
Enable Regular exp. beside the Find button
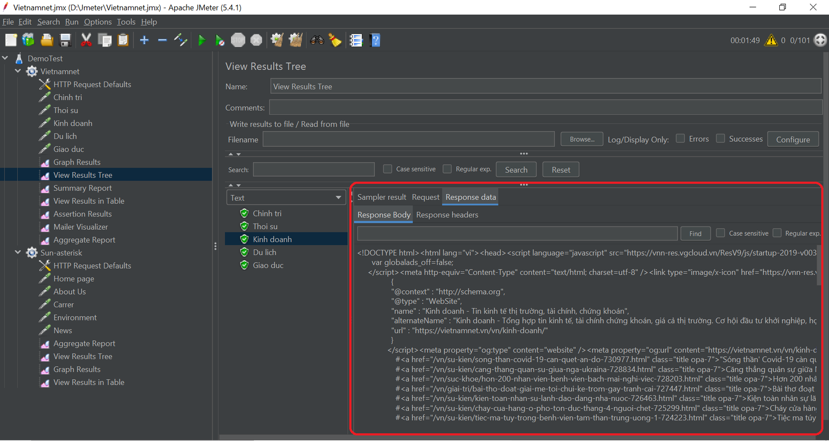[777, 233]
